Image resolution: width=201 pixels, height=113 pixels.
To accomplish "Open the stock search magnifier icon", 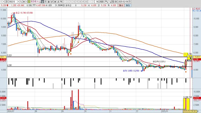I will click(21, 2).
